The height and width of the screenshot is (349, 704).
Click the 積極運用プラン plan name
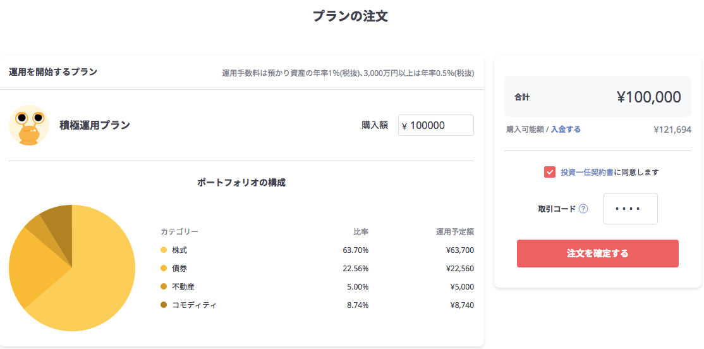pos(95,125)
